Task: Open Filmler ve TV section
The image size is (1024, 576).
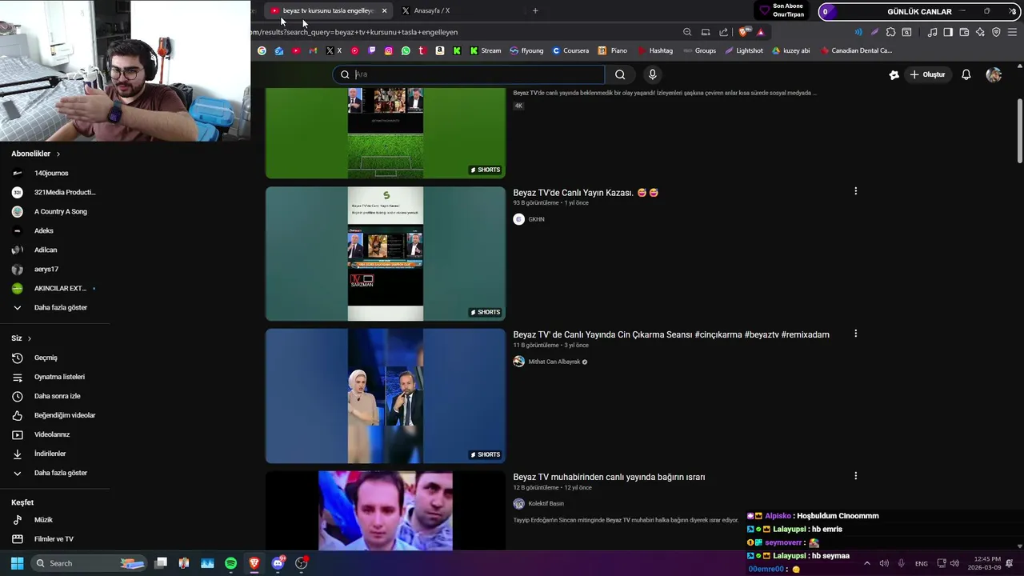Action: pos(54,539)
